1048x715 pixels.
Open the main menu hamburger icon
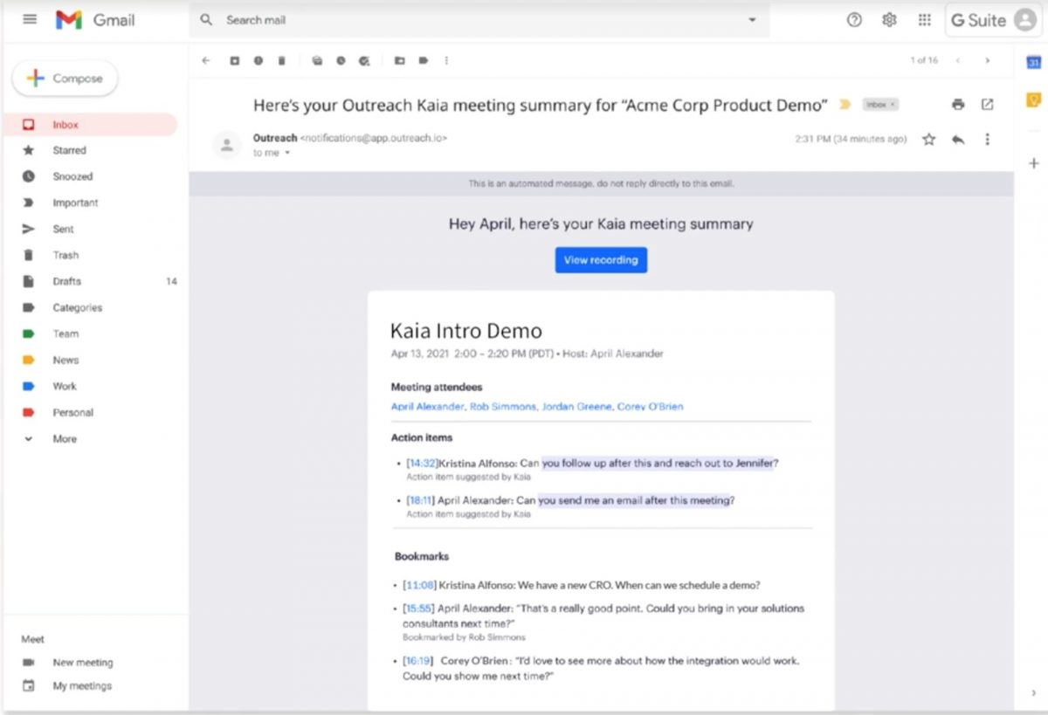click(x=30, y=19)
